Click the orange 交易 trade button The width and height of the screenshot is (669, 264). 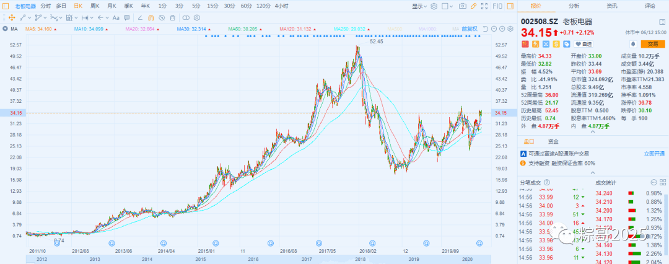653,44
